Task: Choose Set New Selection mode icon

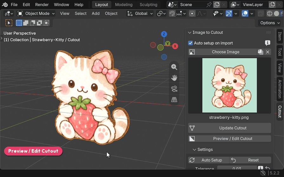Action: [x=19, y=23]
